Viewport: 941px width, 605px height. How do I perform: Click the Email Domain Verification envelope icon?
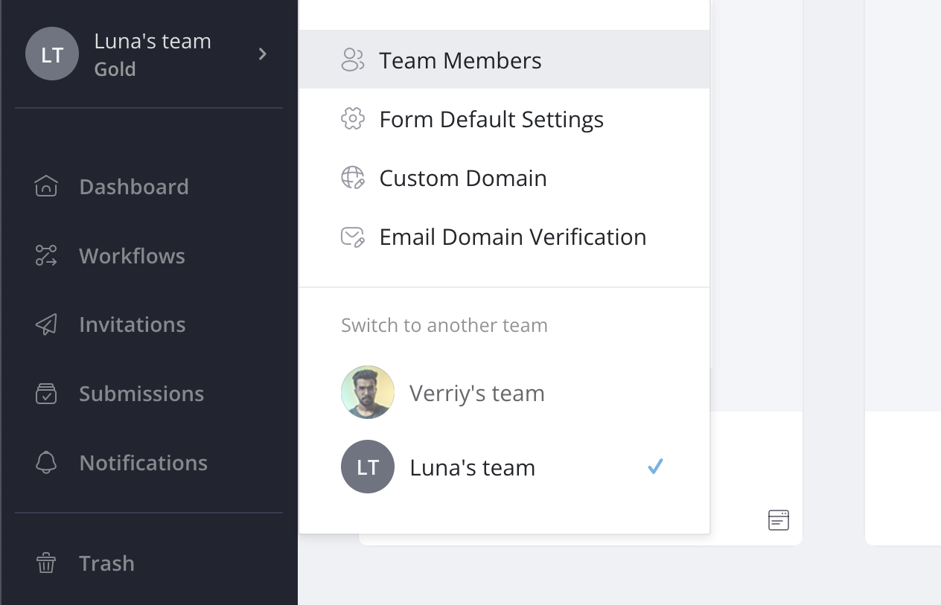pyautogui.click(x=352, y=237)
